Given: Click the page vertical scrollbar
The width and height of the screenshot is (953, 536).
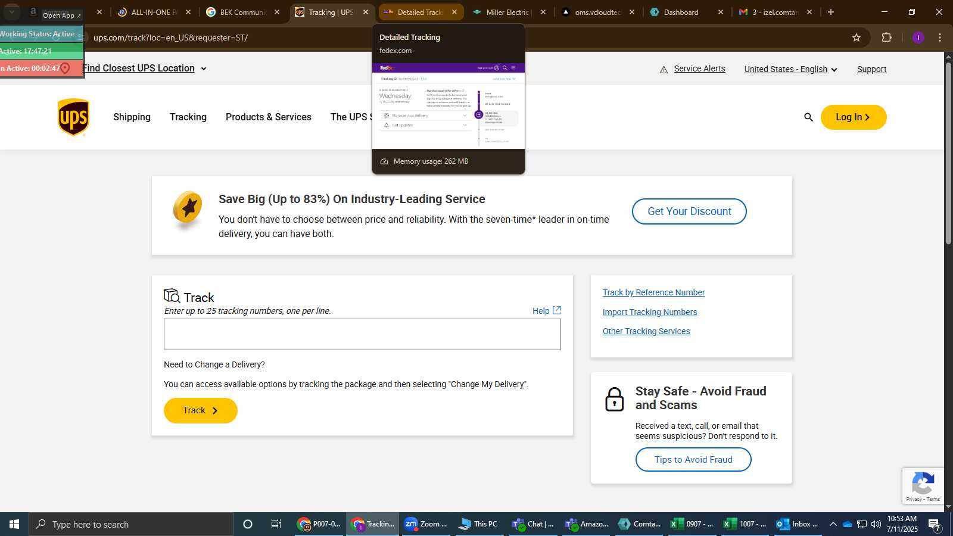Looking at the screenshot, I should click(948, 153).
